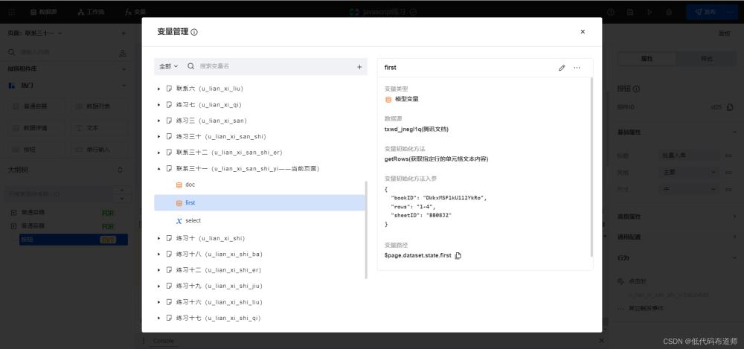This screenshot has width=744, height=349.
Task: Select 练习十七 (u_lian_xi_shi_qi) page label
Action: (218, 318)
